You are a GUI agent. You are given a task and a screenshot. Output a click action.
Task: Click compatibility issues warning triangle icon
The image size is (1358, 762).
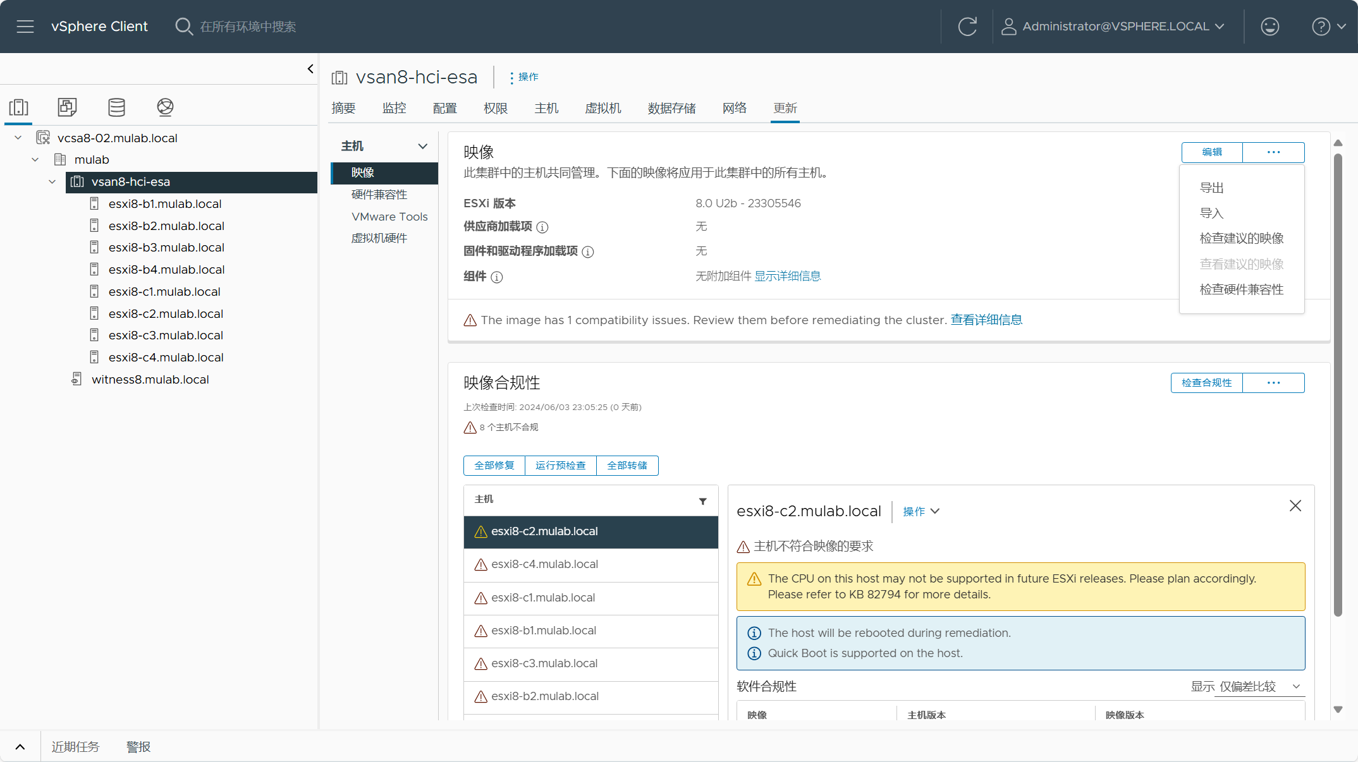(470, 320)
